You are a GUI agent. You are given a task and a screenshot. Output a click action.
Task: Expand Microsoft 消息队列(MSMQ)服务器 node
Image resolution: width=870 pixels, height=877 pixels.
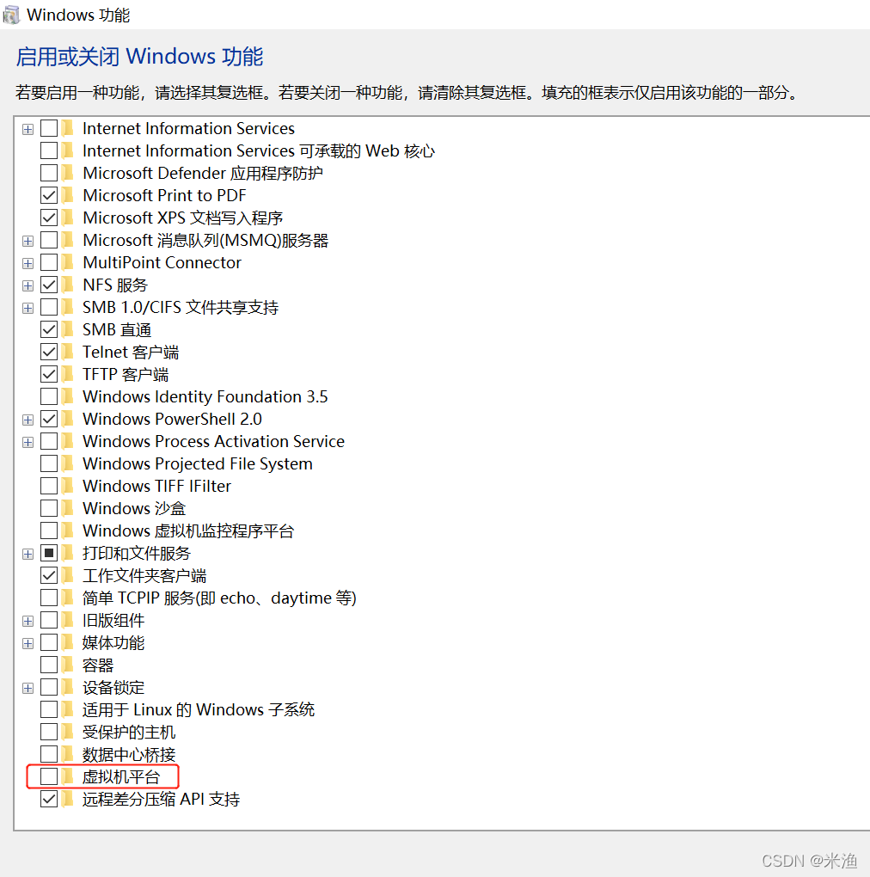coord(28,241)
